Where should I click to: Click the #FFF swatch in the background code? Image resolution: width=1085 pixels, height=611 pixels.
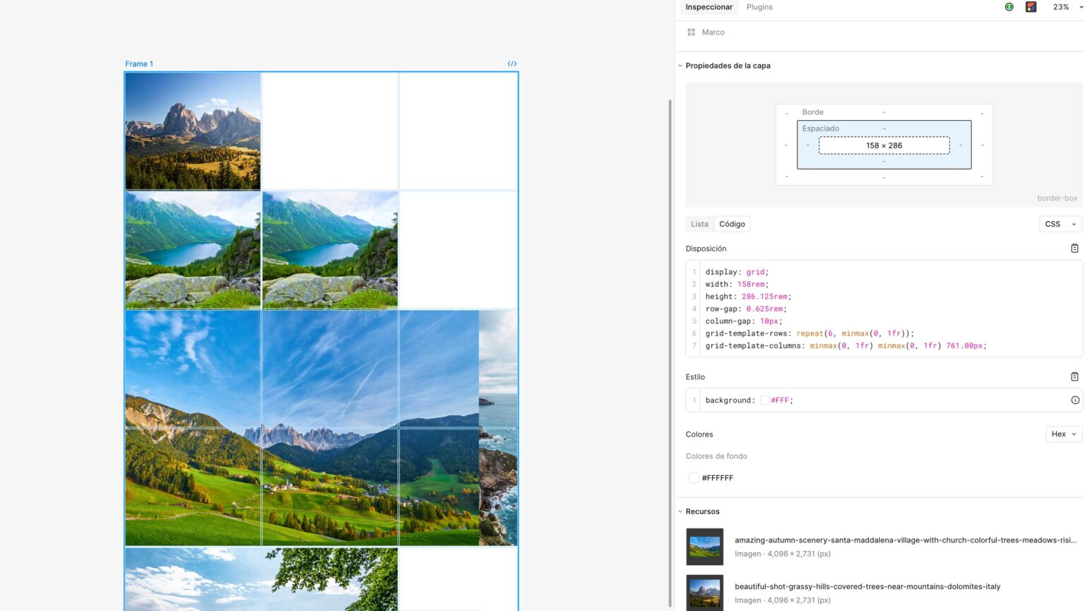(764, 400)
